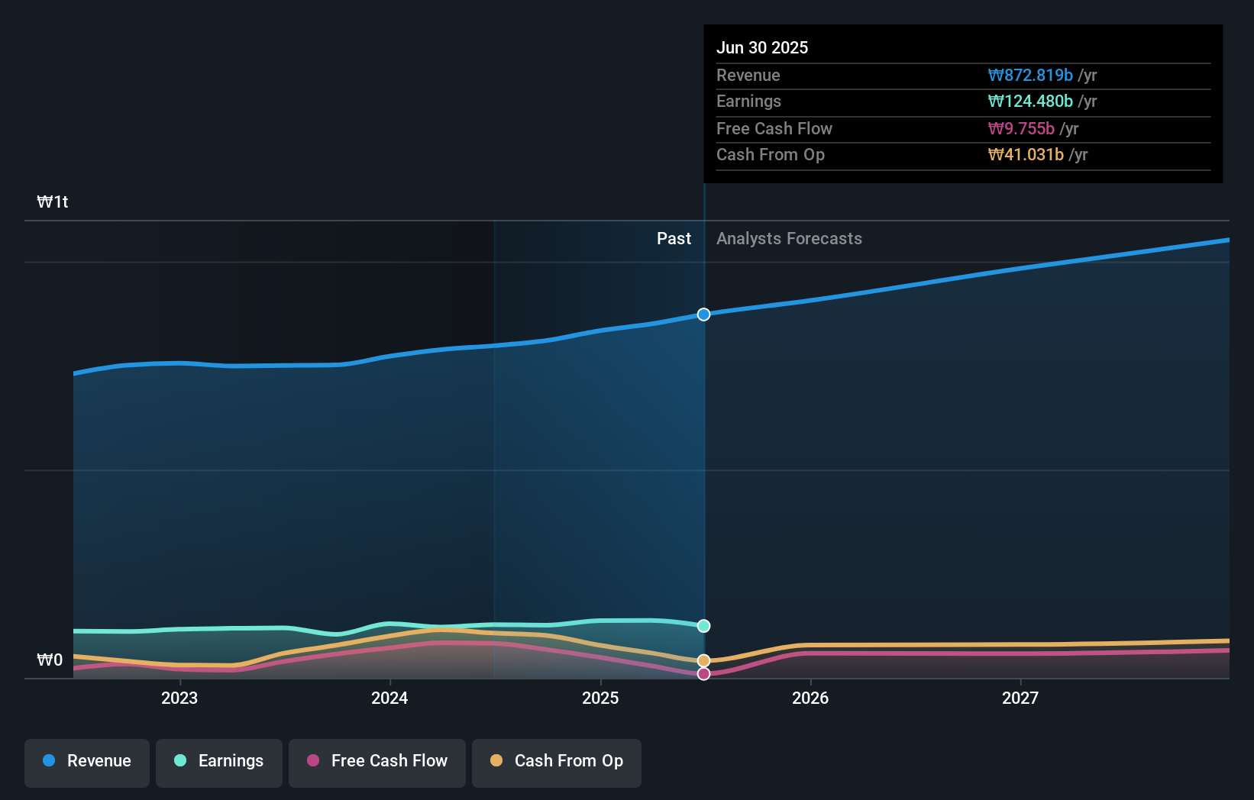Select the Analysts Forecasts section
The height and width of the screenshot is (800, 1254).
789,238
